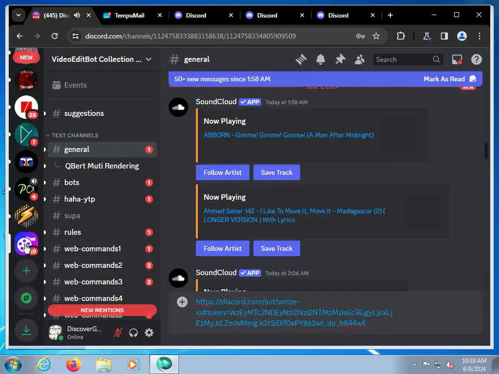The height and width of the screenshot is (374, 499).
Task: Bookmark this page star icon
Action: click(376, 36)
